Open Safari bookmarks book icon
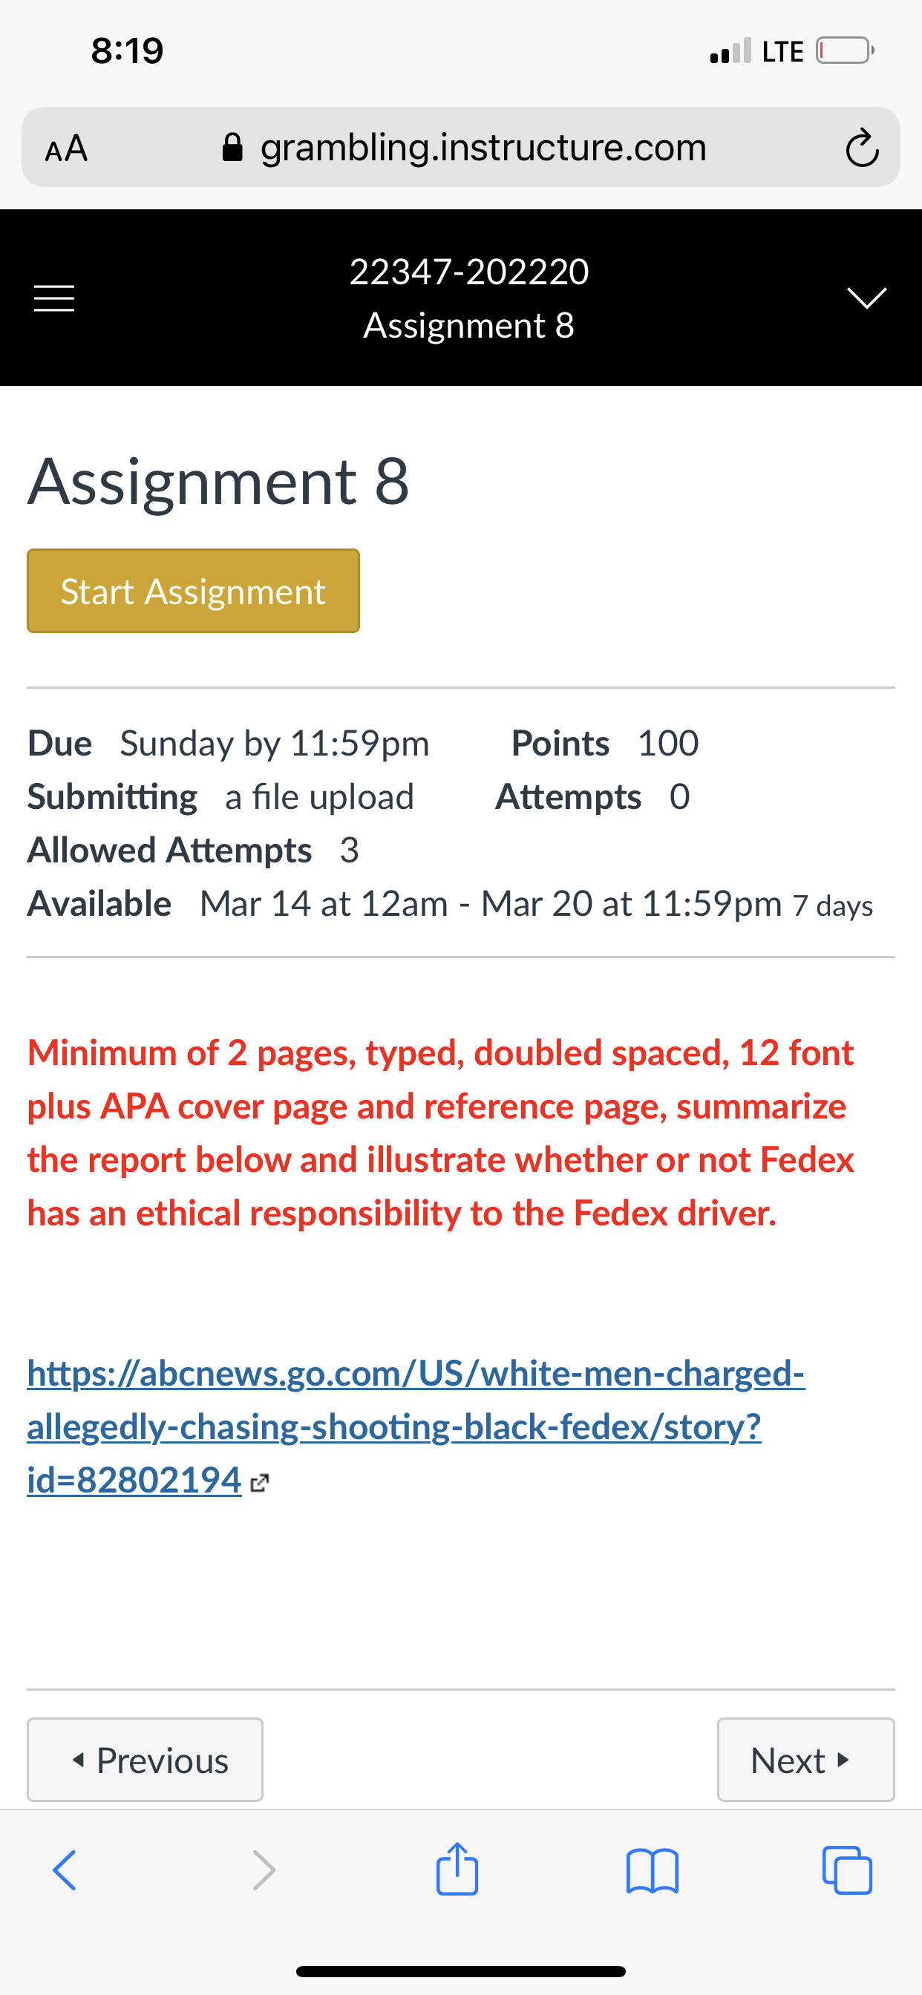 (x=653, y=1871)
